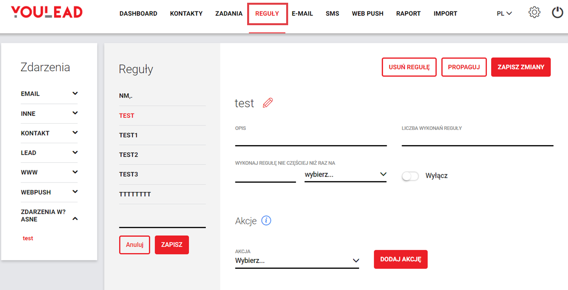
Task: Click the pencil icon to rename test rule
Action: click(x=268, y=103)
